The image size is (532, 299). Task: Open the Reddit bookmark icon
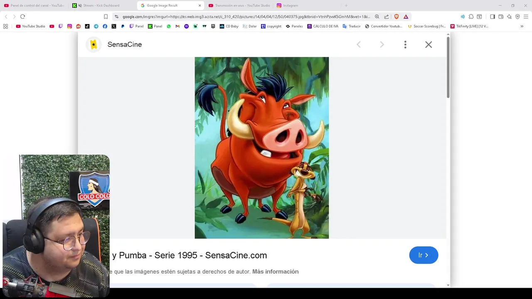pos(78,26)
